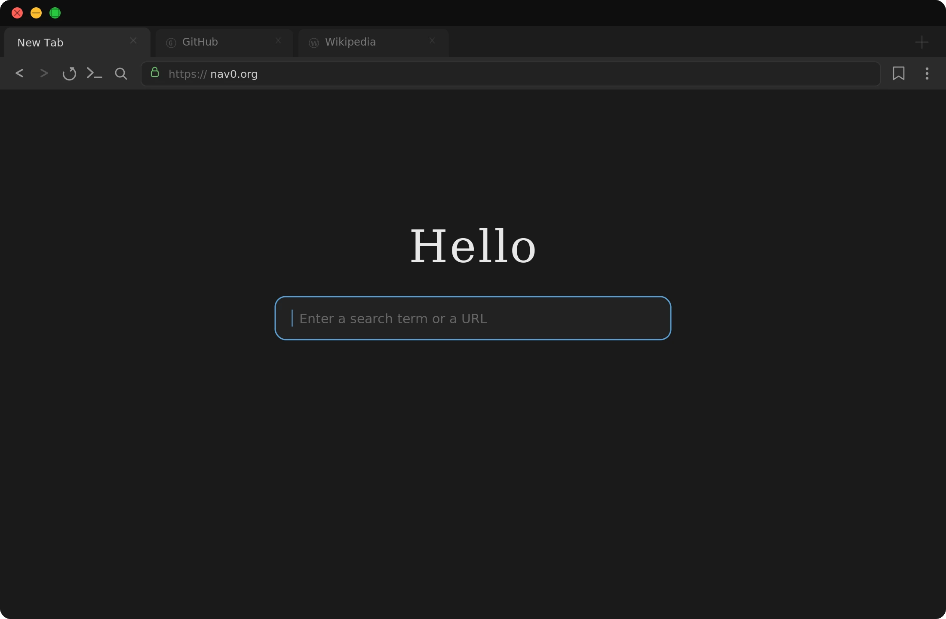The image size is (946, 619).
Task: Navigate back to the previous page
Action: coord(19,74)
